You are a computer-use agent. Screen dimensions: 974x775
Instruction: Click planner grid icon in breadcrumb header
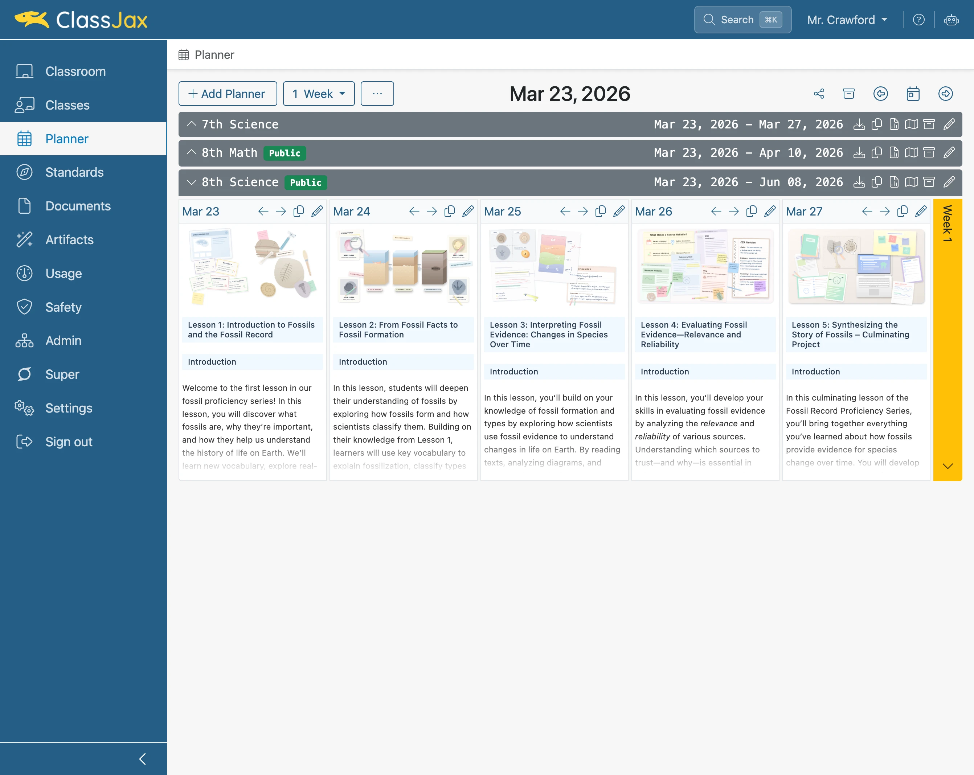[183, 55]
